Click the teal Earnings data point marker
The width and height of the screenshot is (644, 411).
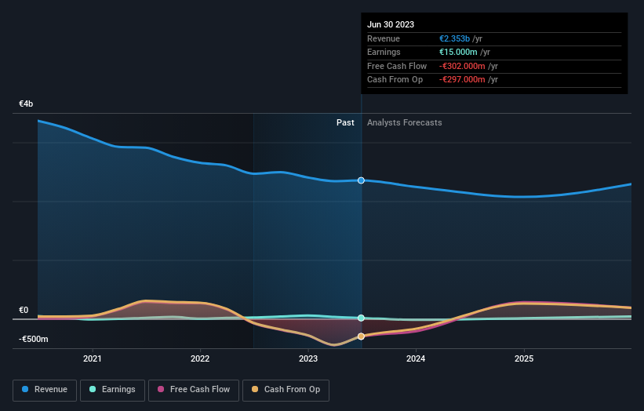pyautogui.click(x=361, y=318)
